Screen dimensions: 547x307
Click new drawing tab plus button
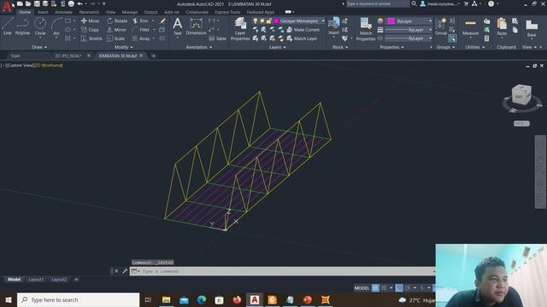click(x=153, y=55)
